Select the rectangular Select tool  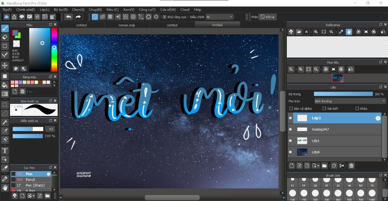tap(5, 104)
